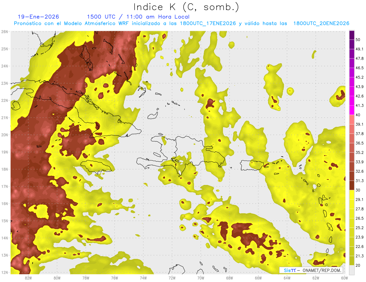Click the longitude label "70W"

(201, 278)
